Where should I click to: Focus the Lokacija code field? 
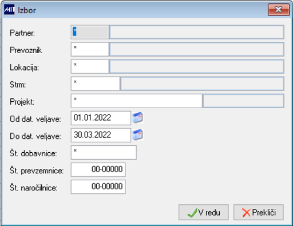point(90,66)
